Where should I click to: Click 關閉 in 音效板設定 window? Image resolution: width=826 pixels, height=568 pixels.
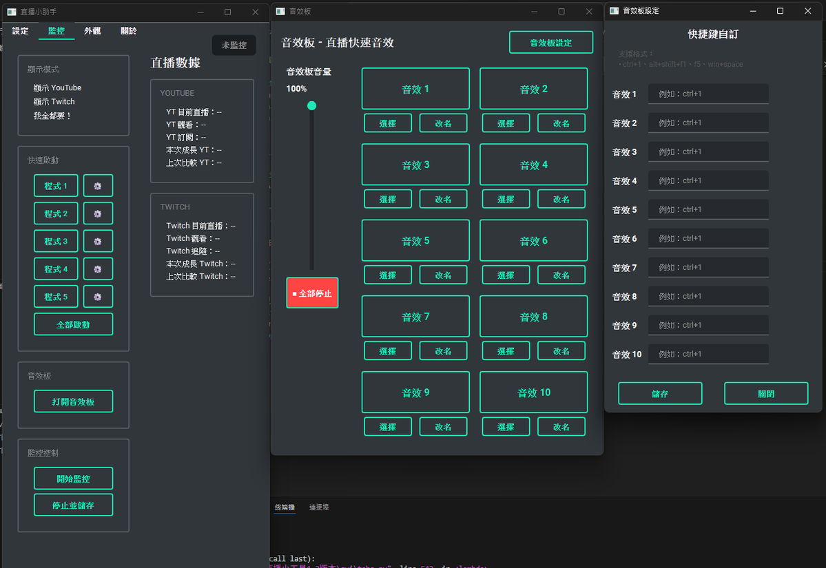coord(766,393)
